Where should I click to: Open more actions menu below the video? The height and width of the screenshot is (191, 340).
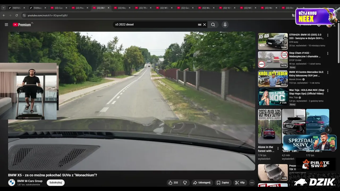coord(252,183)
